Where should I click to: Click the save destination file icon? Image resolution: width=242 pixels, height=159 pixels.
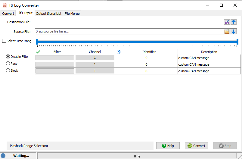[227, 22]
